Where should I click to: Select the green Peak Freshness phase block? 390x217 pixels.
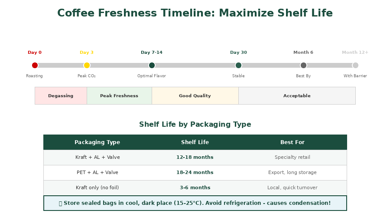(x=119, y=95)
